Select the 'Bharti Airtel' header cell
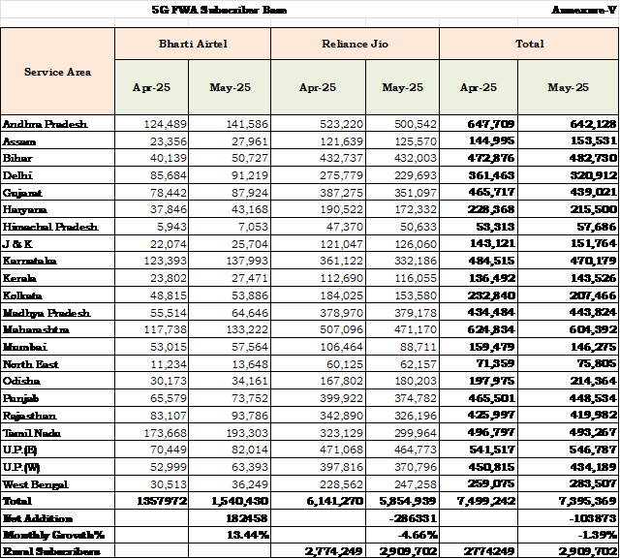 pyautogui.click(x=193, y=44)
